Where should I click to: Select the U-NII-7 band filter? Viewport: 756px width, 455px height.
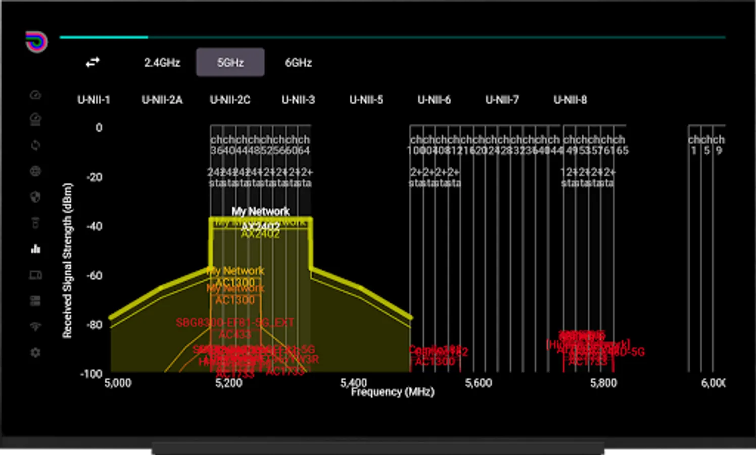[x=502, y=100]
